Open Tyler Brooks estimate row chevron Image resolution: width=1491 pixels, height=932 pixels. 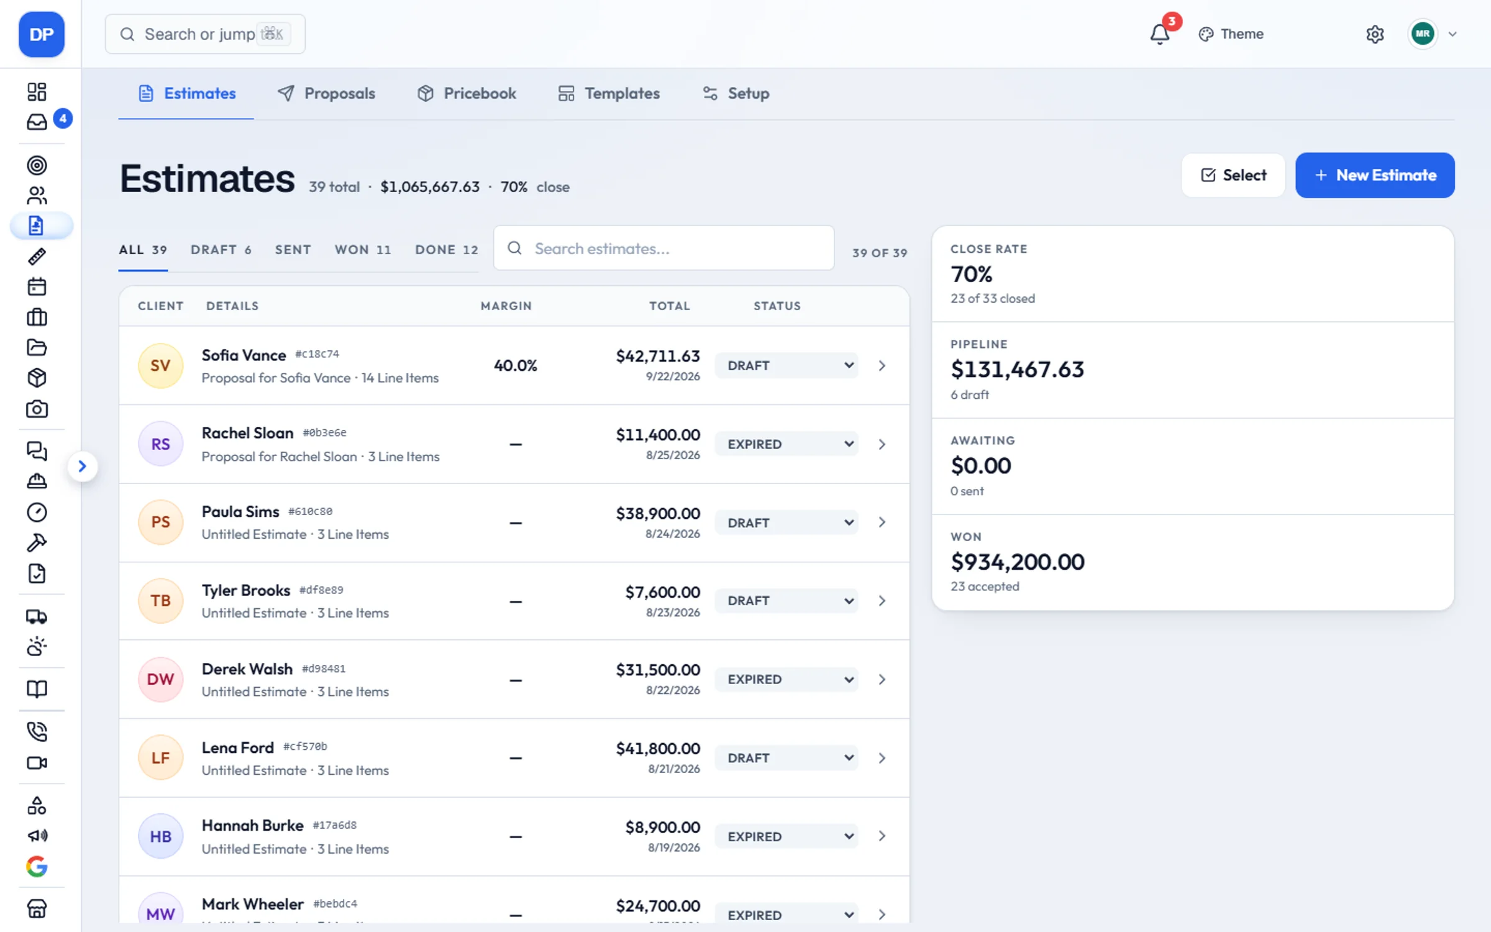point(882,601)
